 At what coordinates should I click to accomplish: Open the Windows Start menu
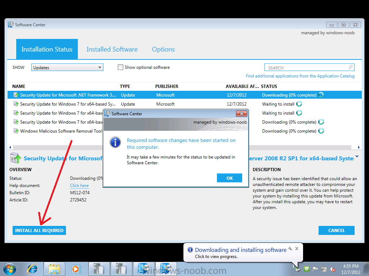9,269
